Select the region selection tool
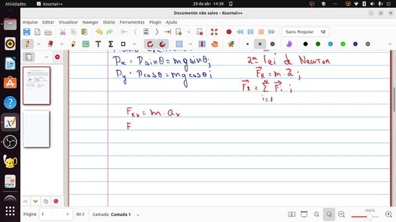The height and width of the screenshot is (222, 396). click(179, 44)
